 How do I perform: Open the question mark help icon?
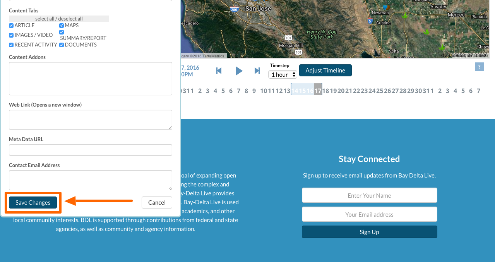click(x=479, y=67)
